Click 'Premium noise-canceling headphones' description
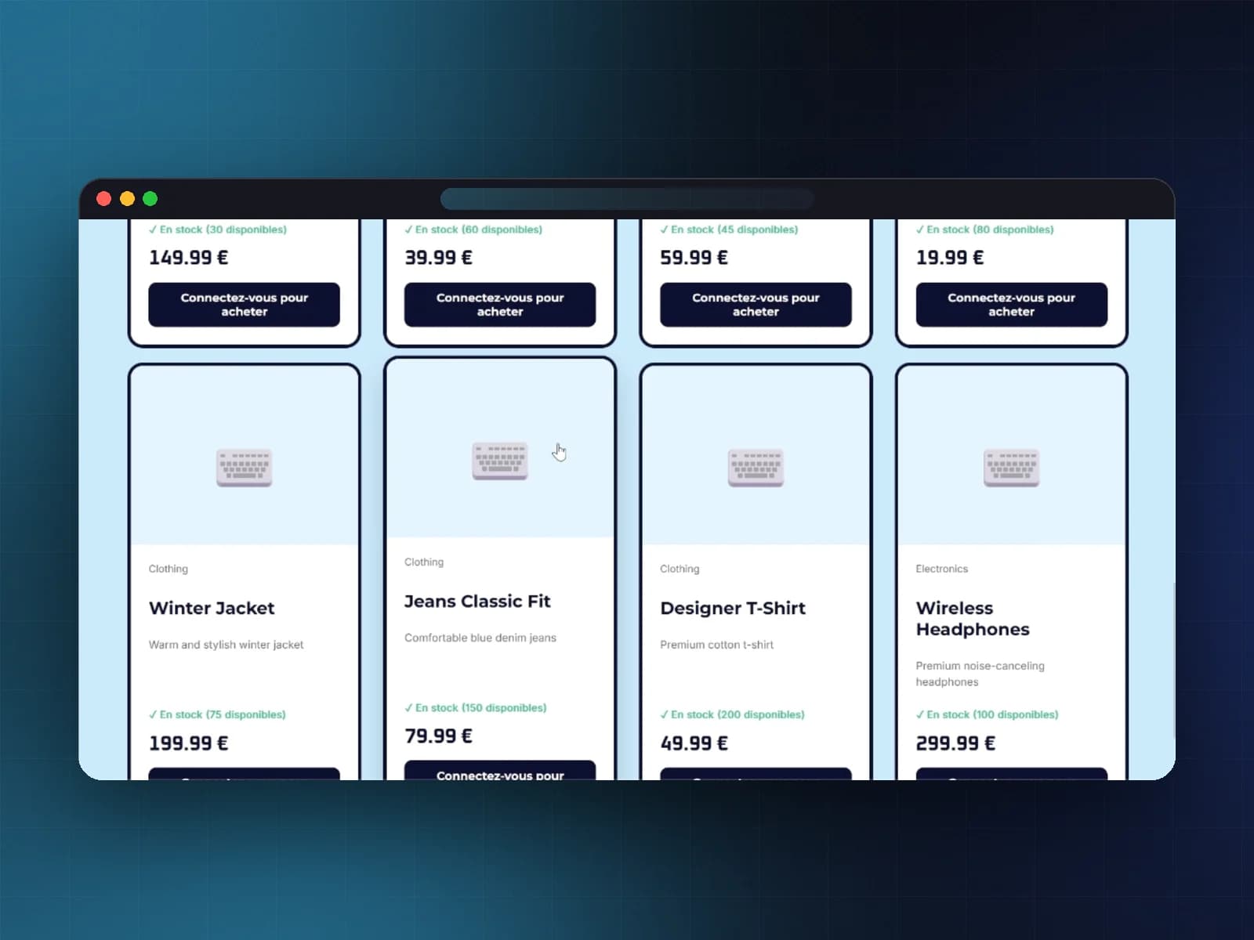This screenshot has width=1254, height=940. point(980,674)
